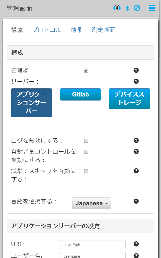Screen dimensions: 161x258
Task: Select the Gitlab server button
Action: (80, 95)
